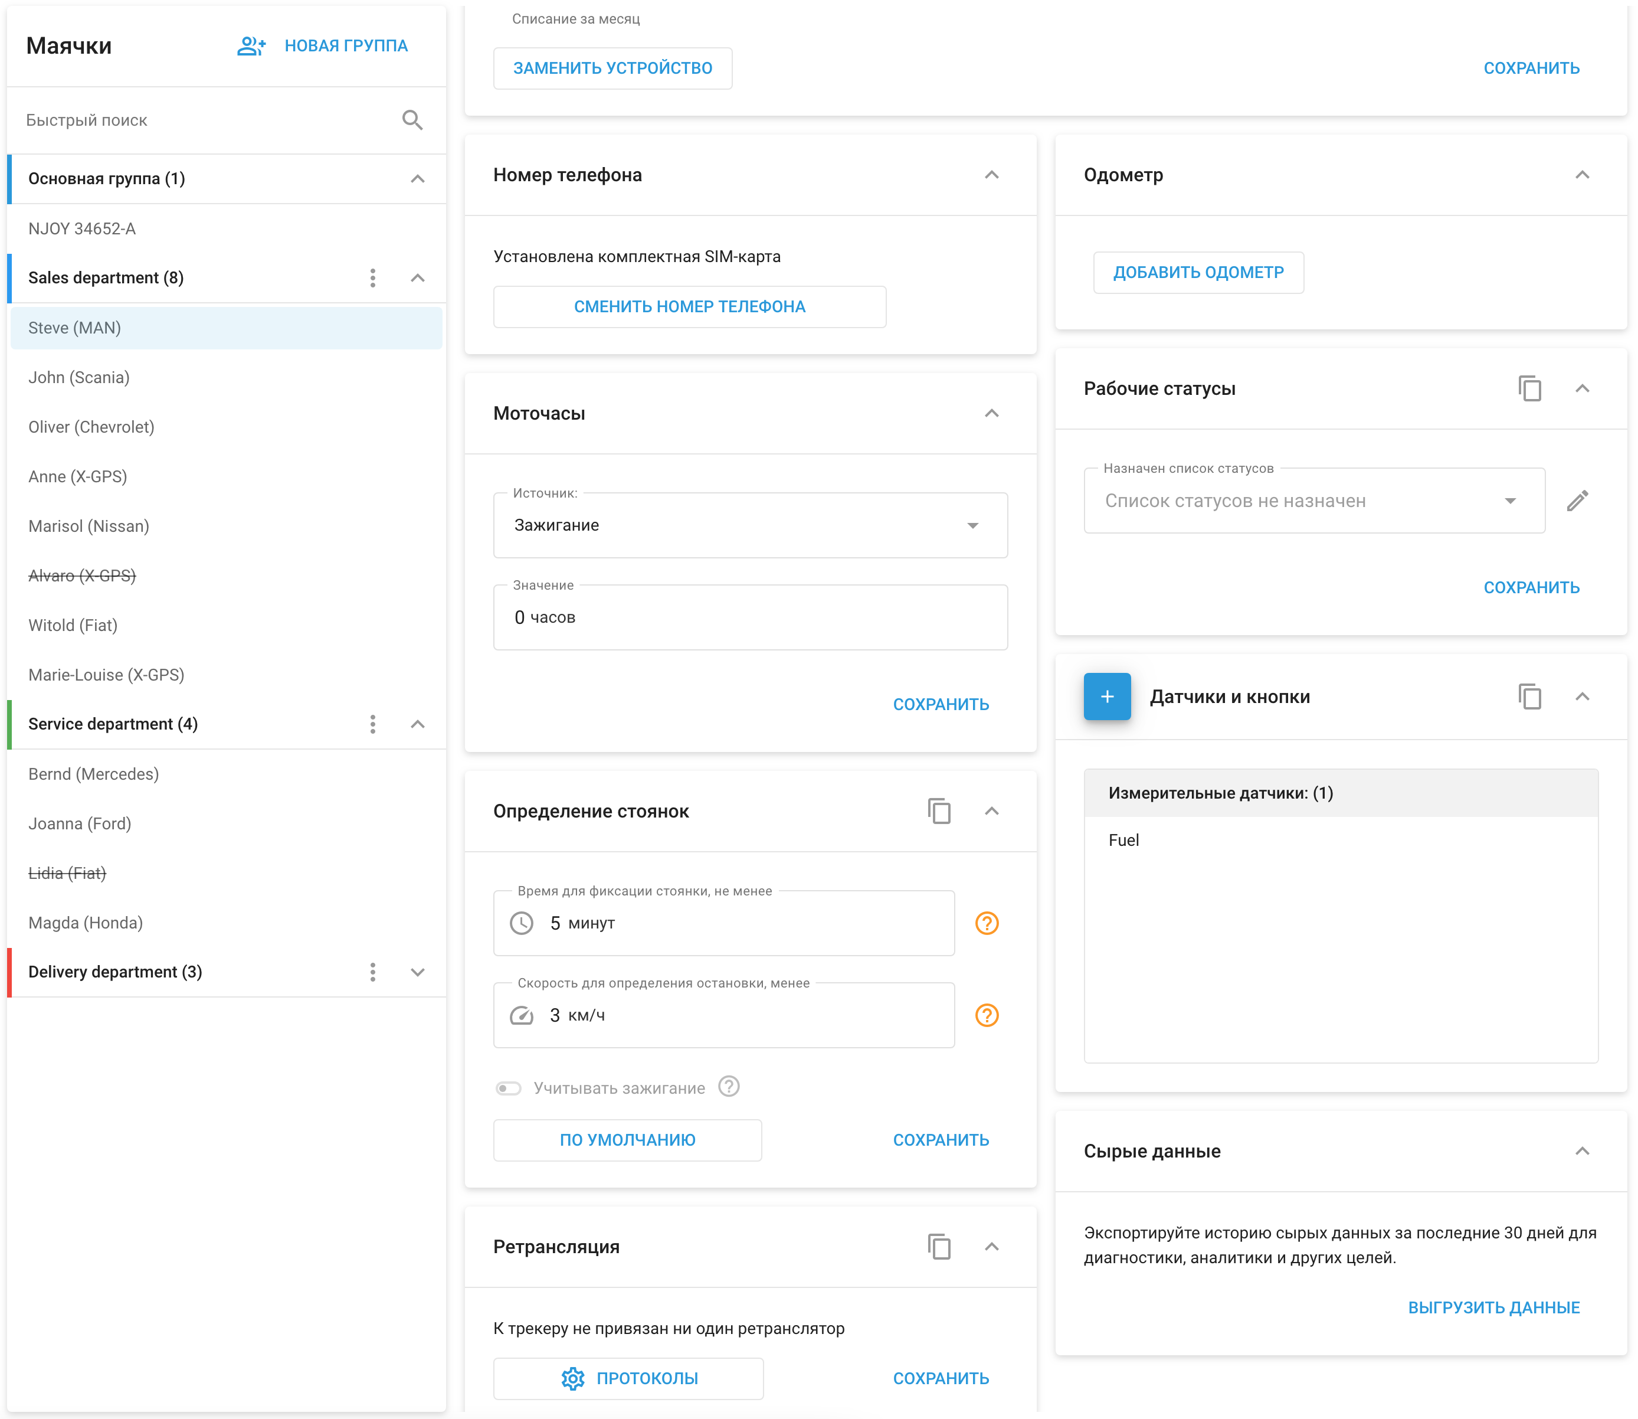
Task: Select tracker Anne (X-GPS)
Action: [227, 477]
